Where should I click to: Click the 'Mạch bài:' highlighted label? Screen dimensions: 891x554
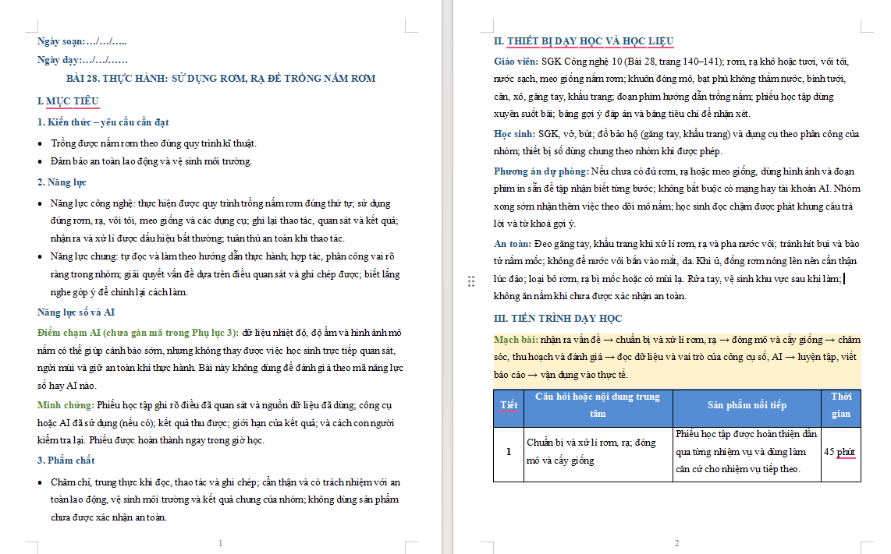pyautogui.click(x=516, y=340)
